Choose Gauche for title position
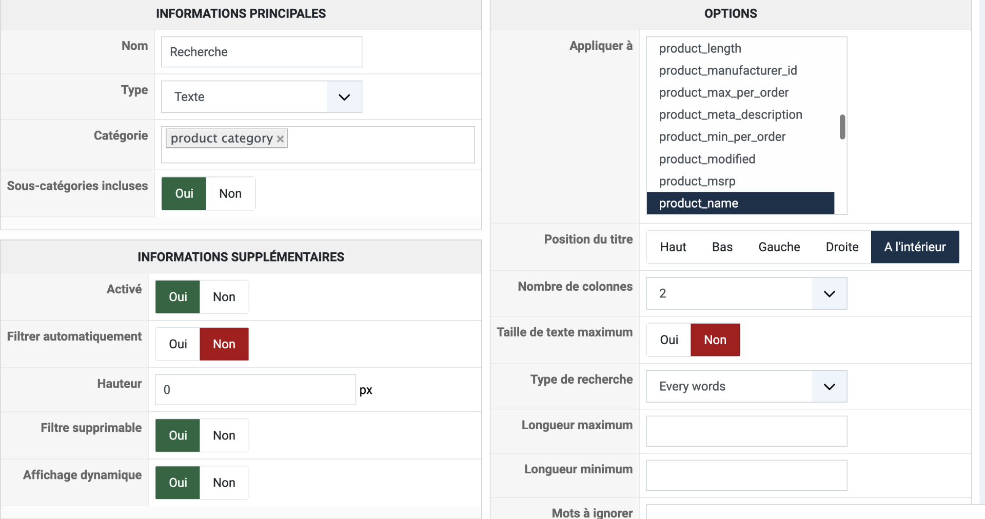Viewport: 985px width, 519px height. pos(779,247)
